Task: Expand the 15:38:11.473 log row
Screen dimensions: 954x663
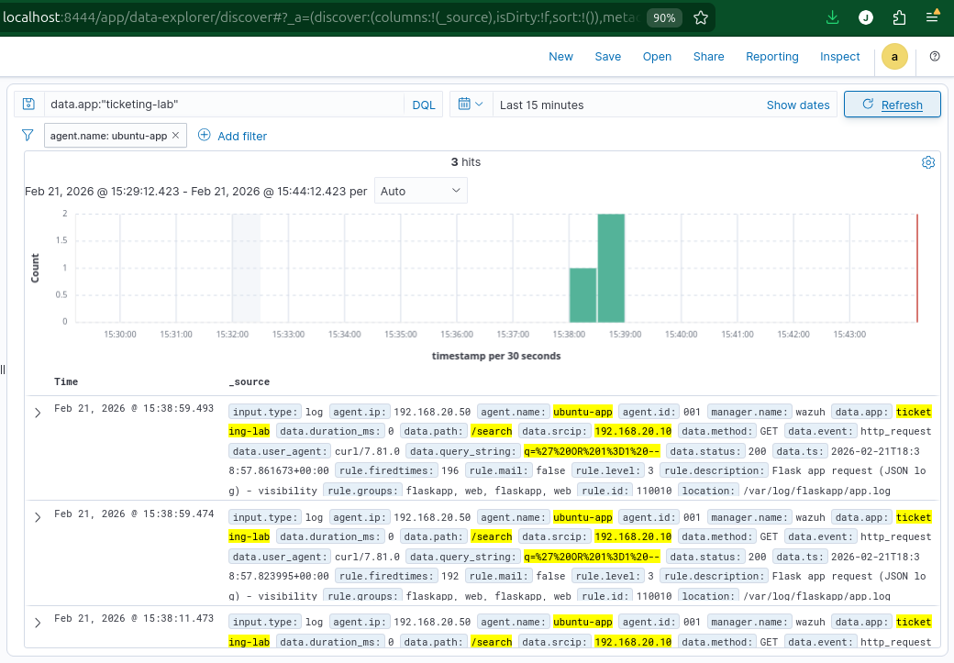Action: (38, 623)
